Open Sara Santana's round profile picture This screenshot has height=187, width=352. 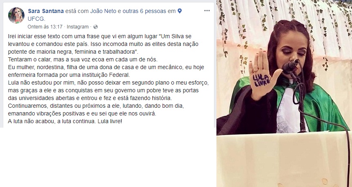(x=16, y=15)
